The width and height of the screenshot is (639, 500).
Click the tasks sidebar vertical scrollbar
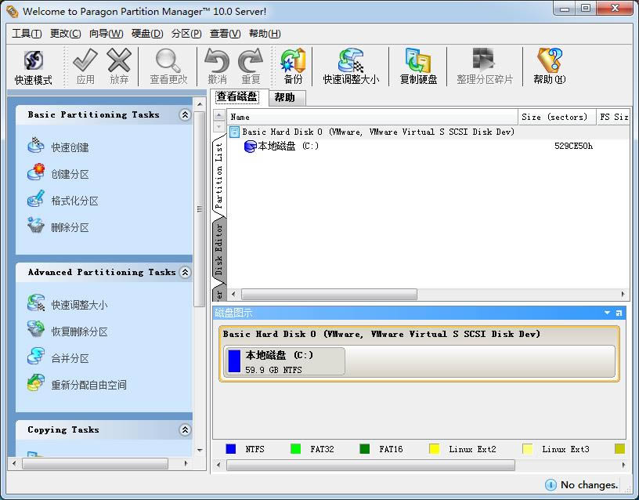point(199,208)
